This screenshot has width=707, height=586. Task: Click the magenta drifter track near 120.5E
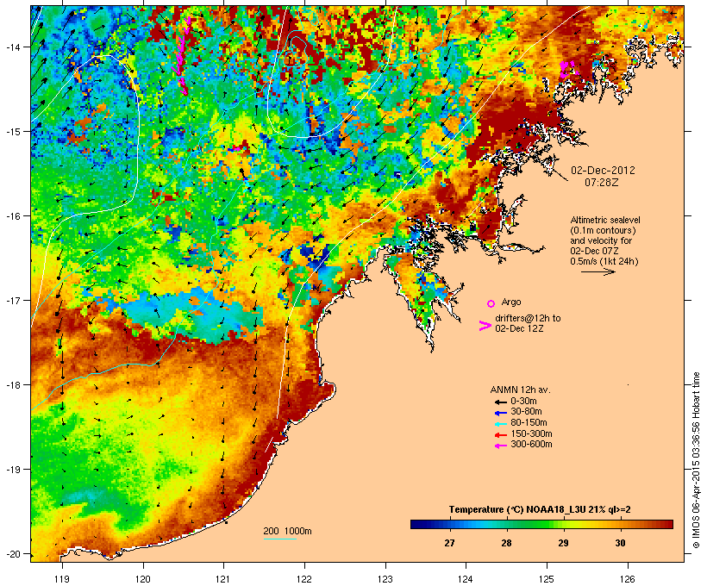[x=181, y=56]
